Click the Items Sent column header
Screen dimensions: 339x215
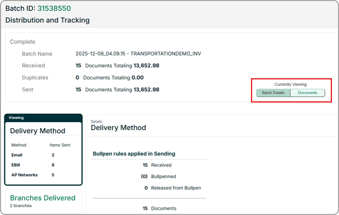click(x=60, y=145)
